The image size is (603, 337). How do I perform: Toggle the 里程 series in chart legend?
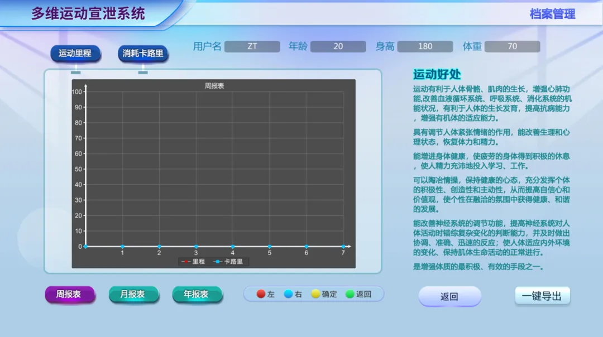pos(193,262)
